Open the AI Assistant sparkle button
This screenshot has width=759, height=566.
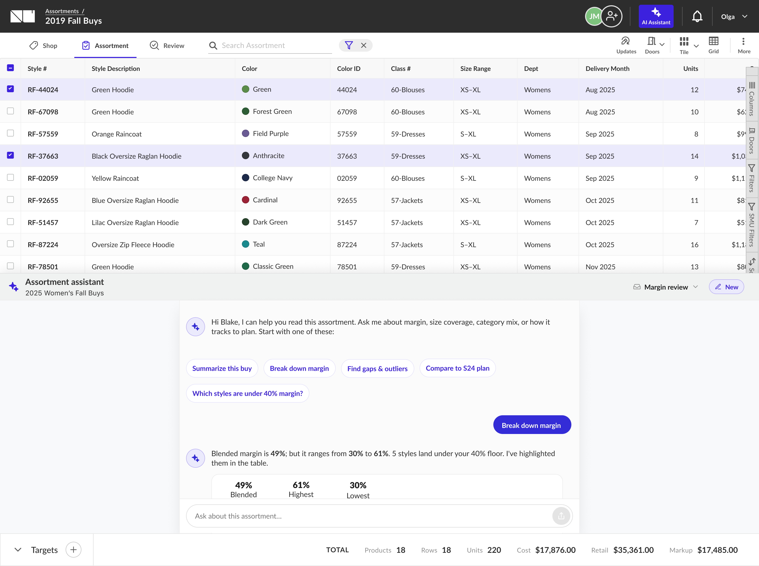point(655,16)
